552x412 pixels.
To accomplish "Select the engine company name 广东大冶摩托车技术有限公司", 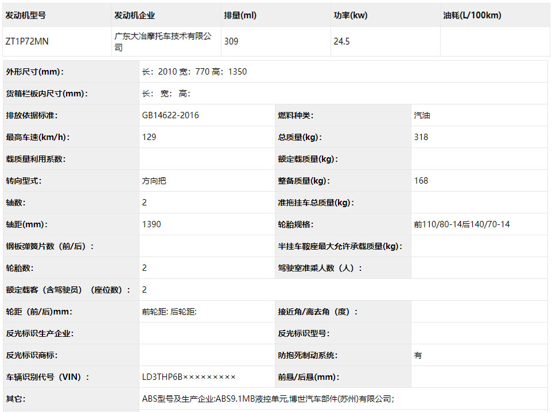I will pyautogui.click(x=163, y=41).
